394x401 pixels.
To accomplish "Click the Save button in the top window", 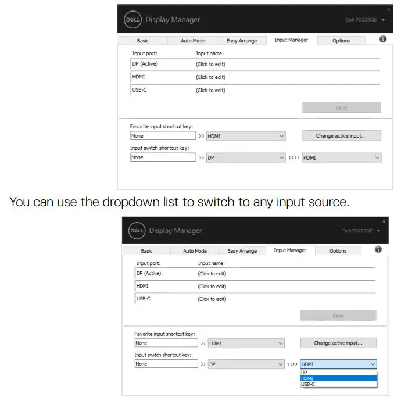I will [341, 108].
